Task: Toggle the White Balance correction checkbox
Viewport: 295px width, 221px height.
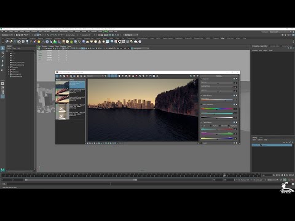Action: coord(202,95)
